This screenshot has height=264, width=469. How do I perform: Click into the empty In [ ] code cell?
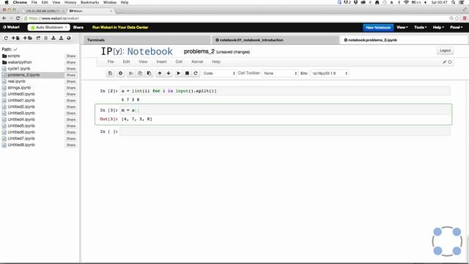[285, 132]
